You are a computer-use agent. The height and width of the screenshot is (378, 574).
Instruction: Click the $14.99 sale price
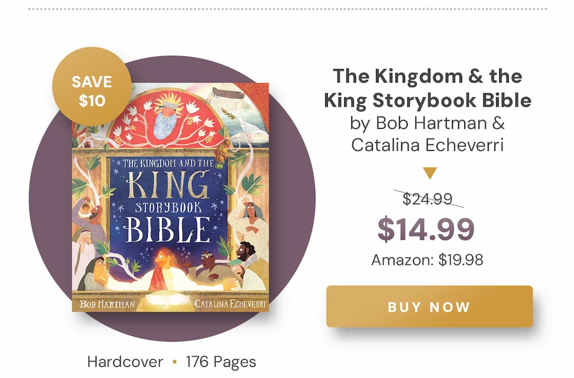coord(426,230)
